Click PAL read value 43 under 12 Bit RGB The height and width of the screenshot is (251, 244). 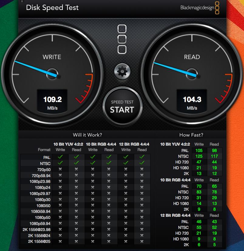[214, 222]
